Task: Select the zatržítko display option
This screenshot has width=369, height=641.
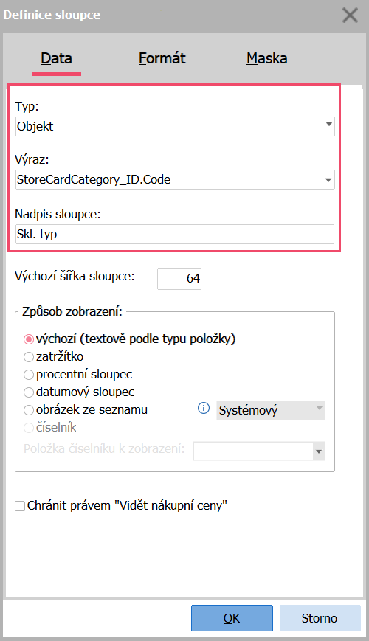Action: (x=29, y=357)
